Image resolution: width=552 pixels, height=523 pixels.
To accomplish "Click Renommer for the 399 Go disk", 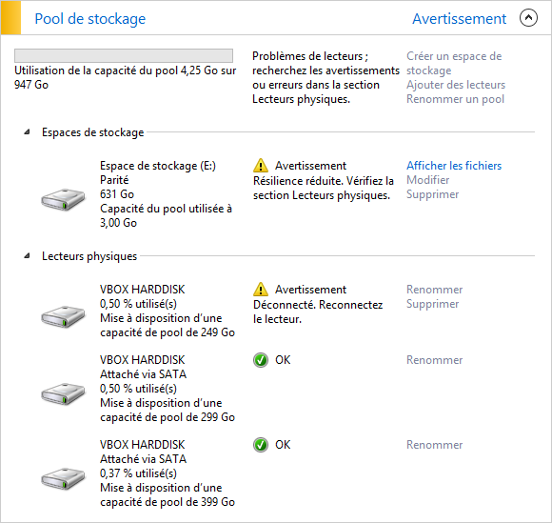I will (x=434, y=445).
